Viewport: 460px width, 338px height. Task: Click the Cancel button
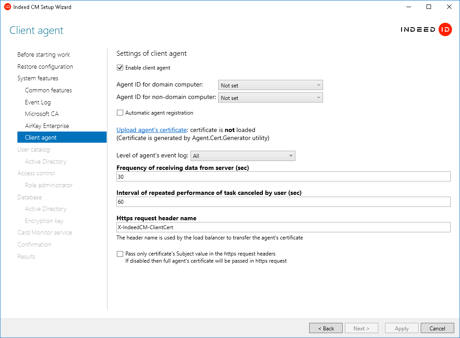click(437, 328)
